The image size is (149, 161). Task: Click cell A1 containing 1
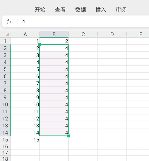pos(25,41)
